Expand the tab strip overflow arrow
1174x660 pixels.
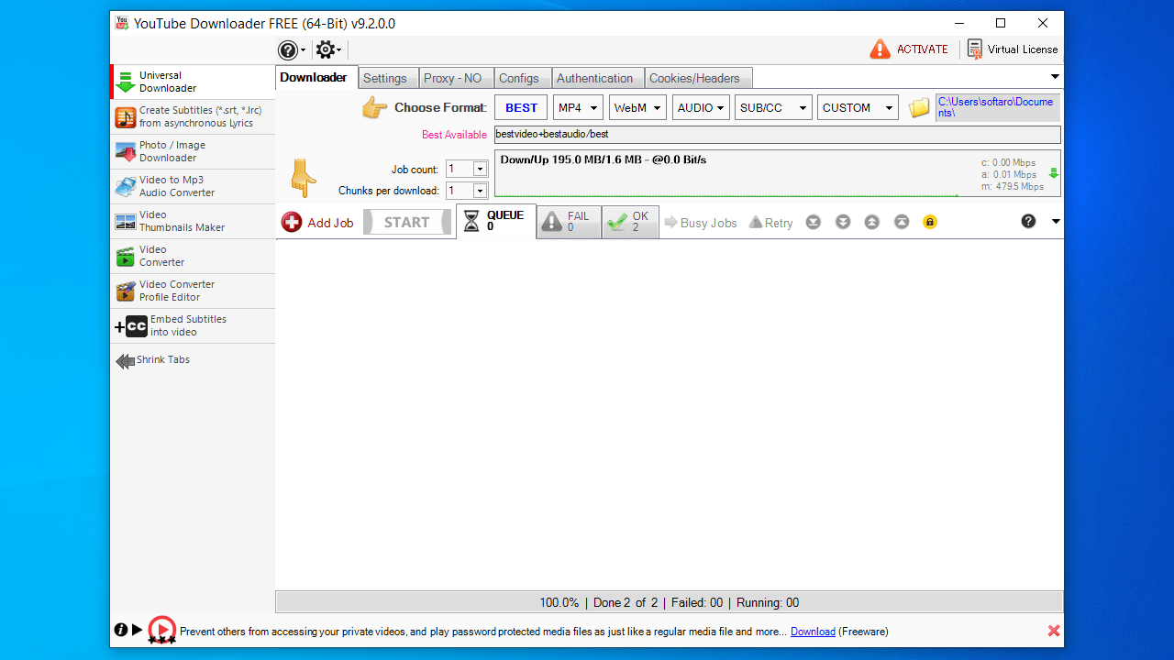coord(1055,77)
